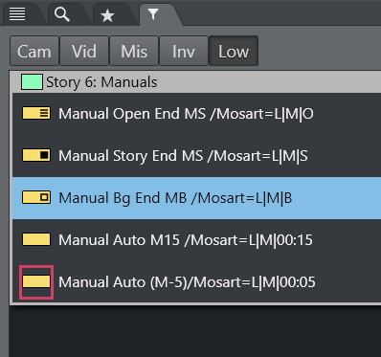The width and height of the screenshot is (381, 357).
Task: Click the green Story 6 color swatch
Action: click(x=32, y=82)
